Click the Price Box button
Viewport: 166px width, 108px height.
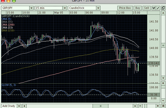[x=125, y=8]
